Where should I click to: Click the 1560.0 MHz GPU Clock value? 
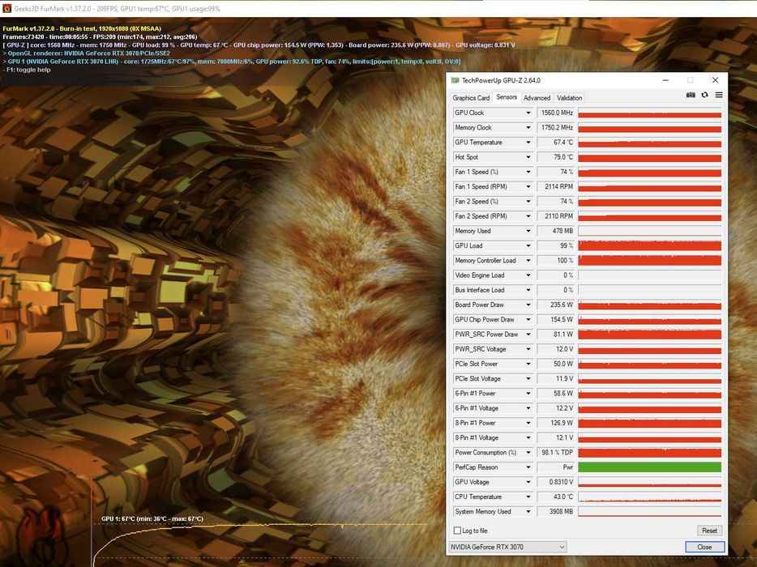pos(556,113)
